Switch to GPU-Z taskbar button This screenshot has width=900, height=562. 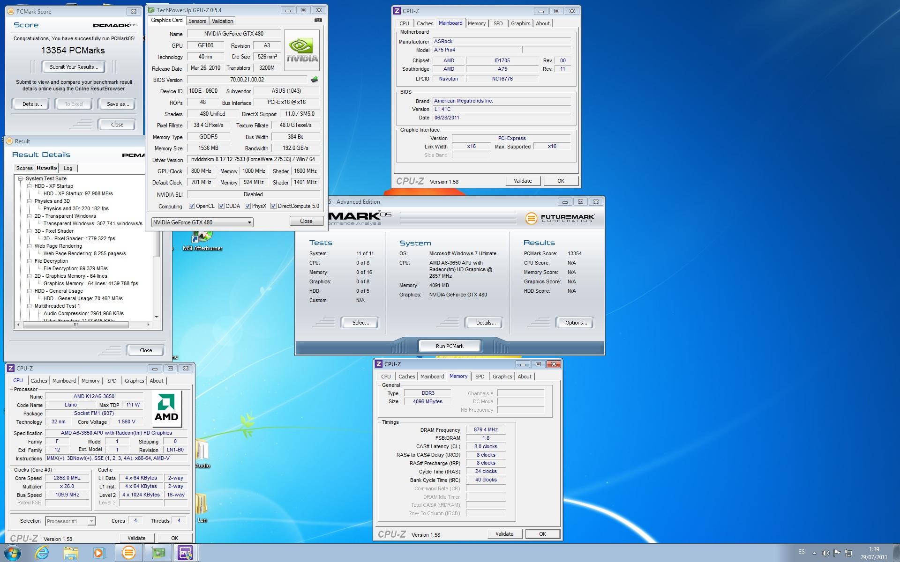[158, 553]
